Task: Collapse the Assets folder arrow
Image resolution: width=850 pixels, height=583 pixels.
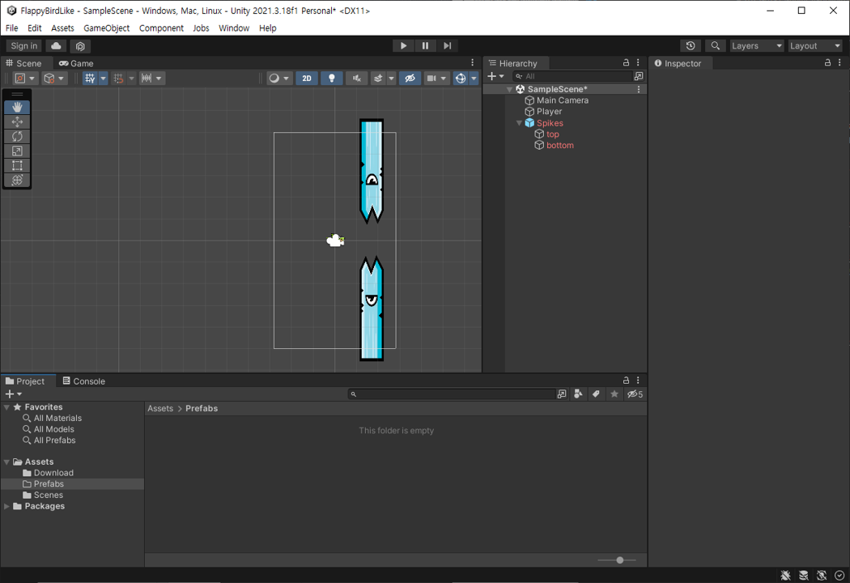Action: tap(7, 462)
